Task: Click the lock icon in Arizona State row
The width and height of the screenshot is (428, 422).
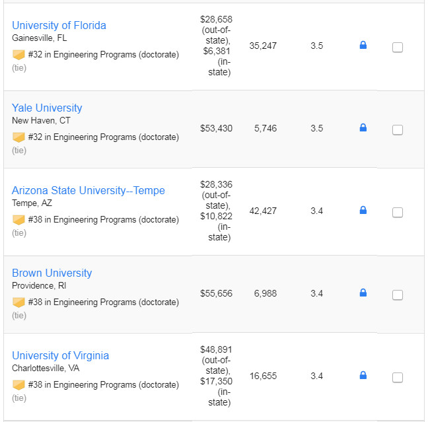Action: click(363, 210)
